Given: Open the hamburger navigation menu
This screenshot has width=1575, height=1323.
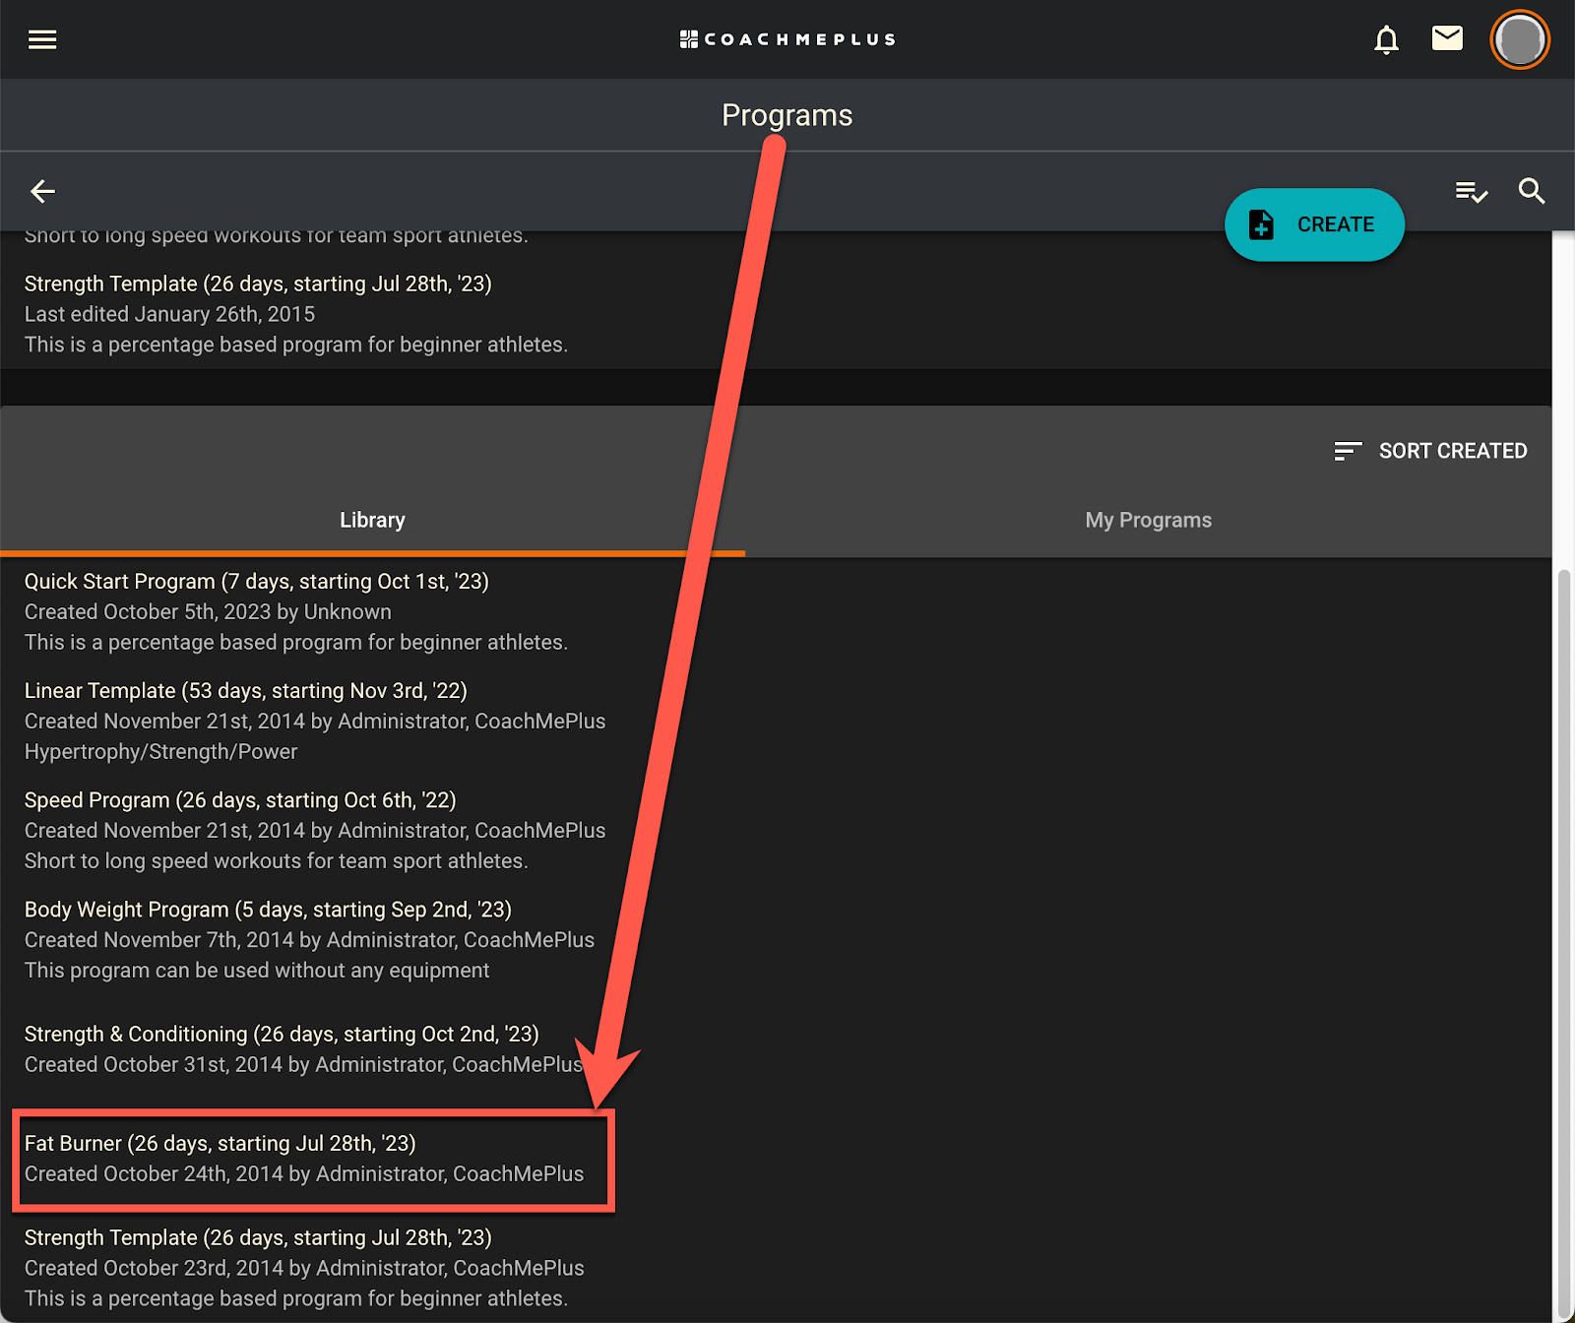Looking at the screenshot, I should coord(42,39).
